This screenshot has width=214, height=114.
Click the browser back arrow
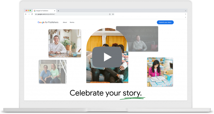[x=26, y=14]
